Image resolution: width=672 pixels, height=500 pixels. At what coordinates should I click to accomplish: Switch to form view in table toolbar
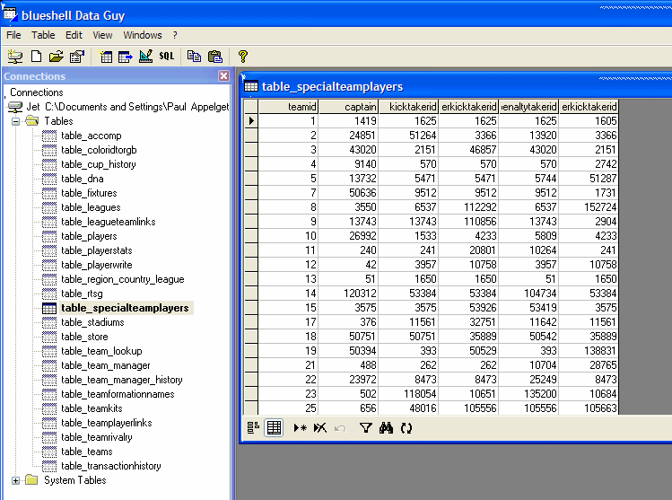pos(253,428)
